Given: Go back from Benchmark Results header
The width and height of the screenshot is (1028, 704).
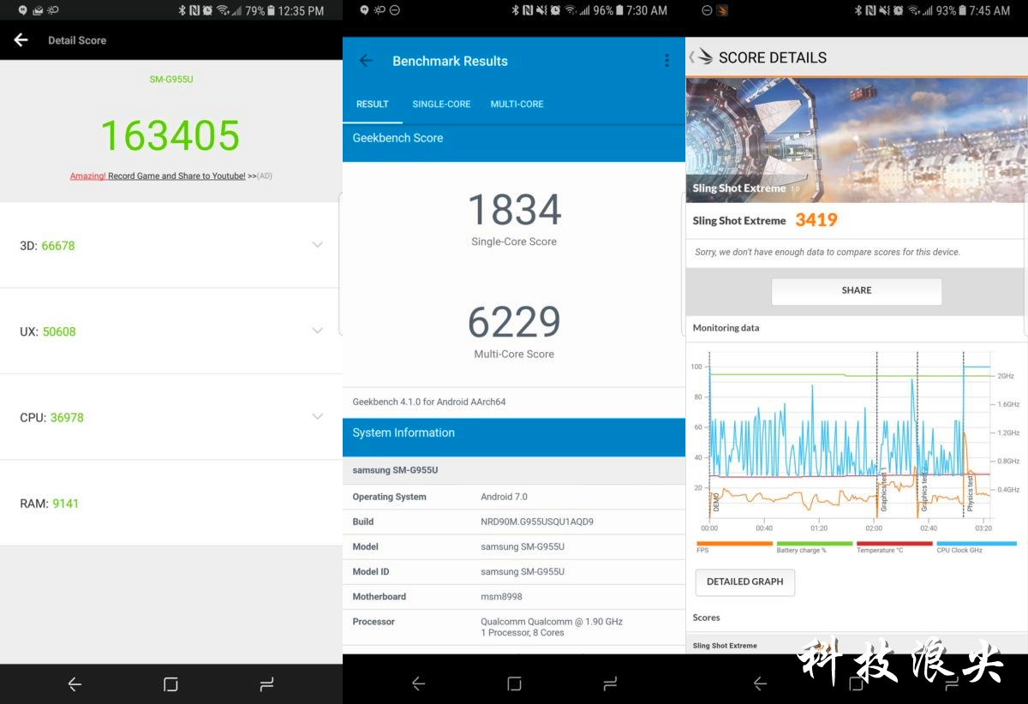Looking at the screenshot, I should 366,61.
